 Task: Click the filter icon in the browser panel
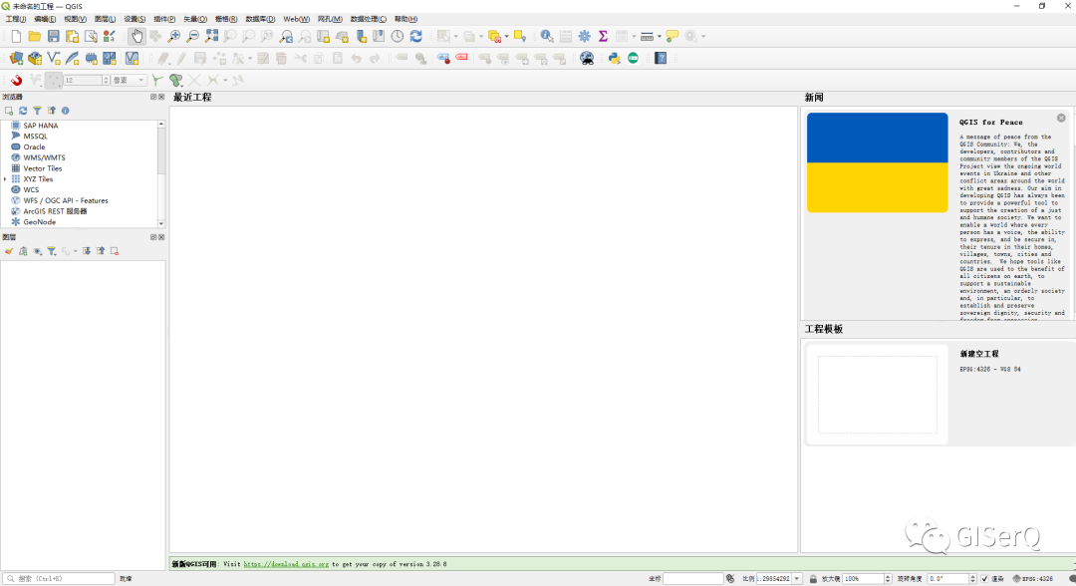click(37, 111)
